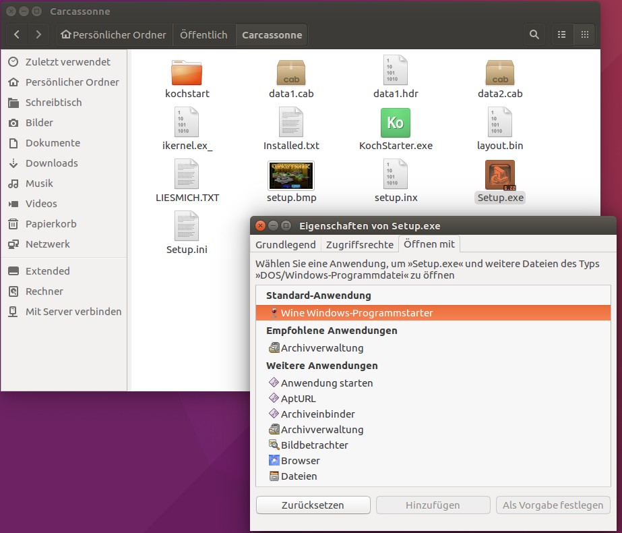
Task: Go back with the left arrow button
Action: [17, 34]
